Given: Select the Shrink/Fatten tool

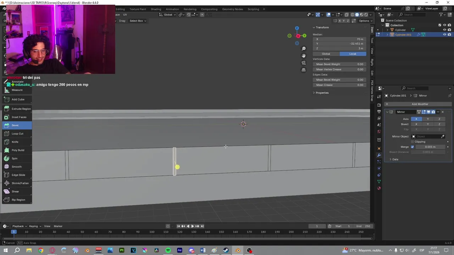Looking at the screenshot, I should [17, 183].
